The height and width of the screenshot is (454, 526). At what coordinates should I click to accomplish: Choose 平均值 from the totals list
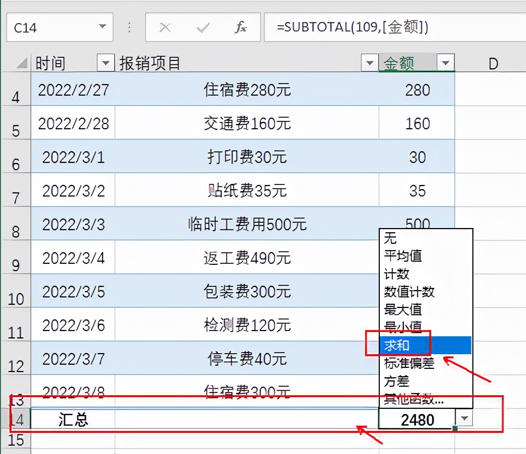[426, 256]
